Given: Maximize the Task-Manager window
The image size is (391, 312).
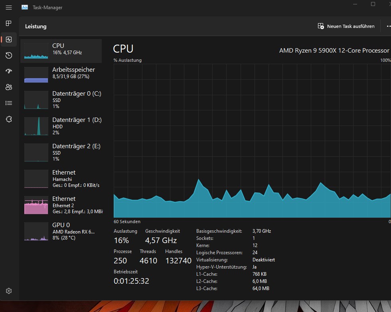Looking at the screenshot, I should [373, 4].
